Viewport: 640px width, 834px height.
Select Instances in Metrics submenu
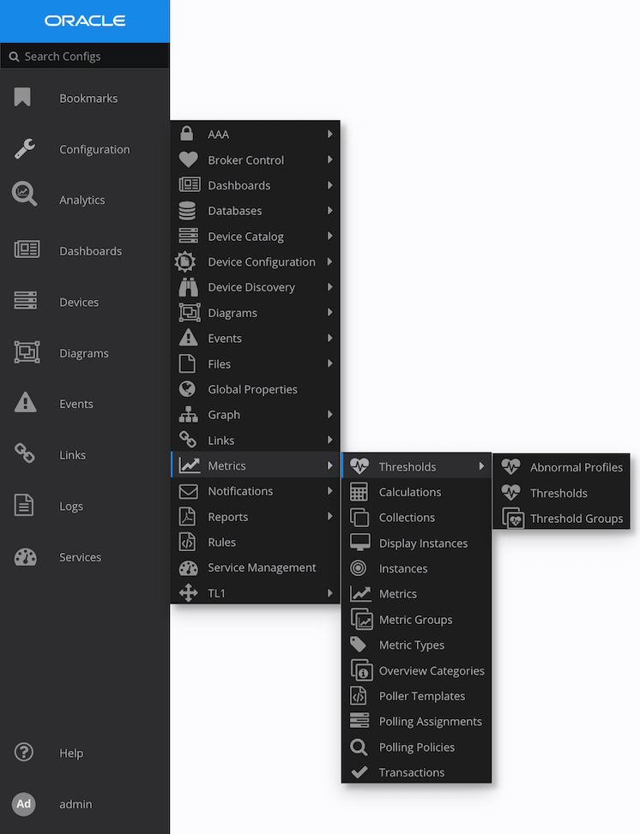click(x=416, y=568)
